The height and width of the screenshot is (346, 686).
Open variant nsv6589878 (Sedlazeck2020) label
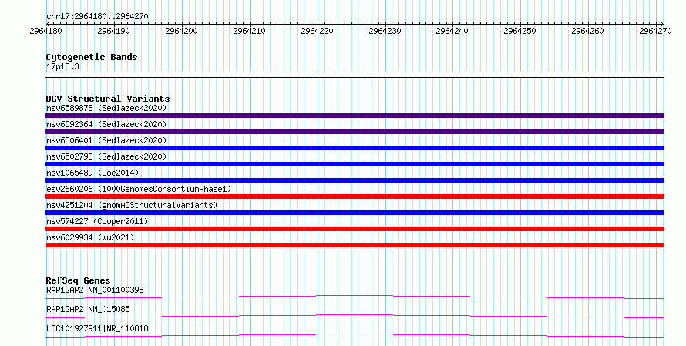(x=106, y=108)
